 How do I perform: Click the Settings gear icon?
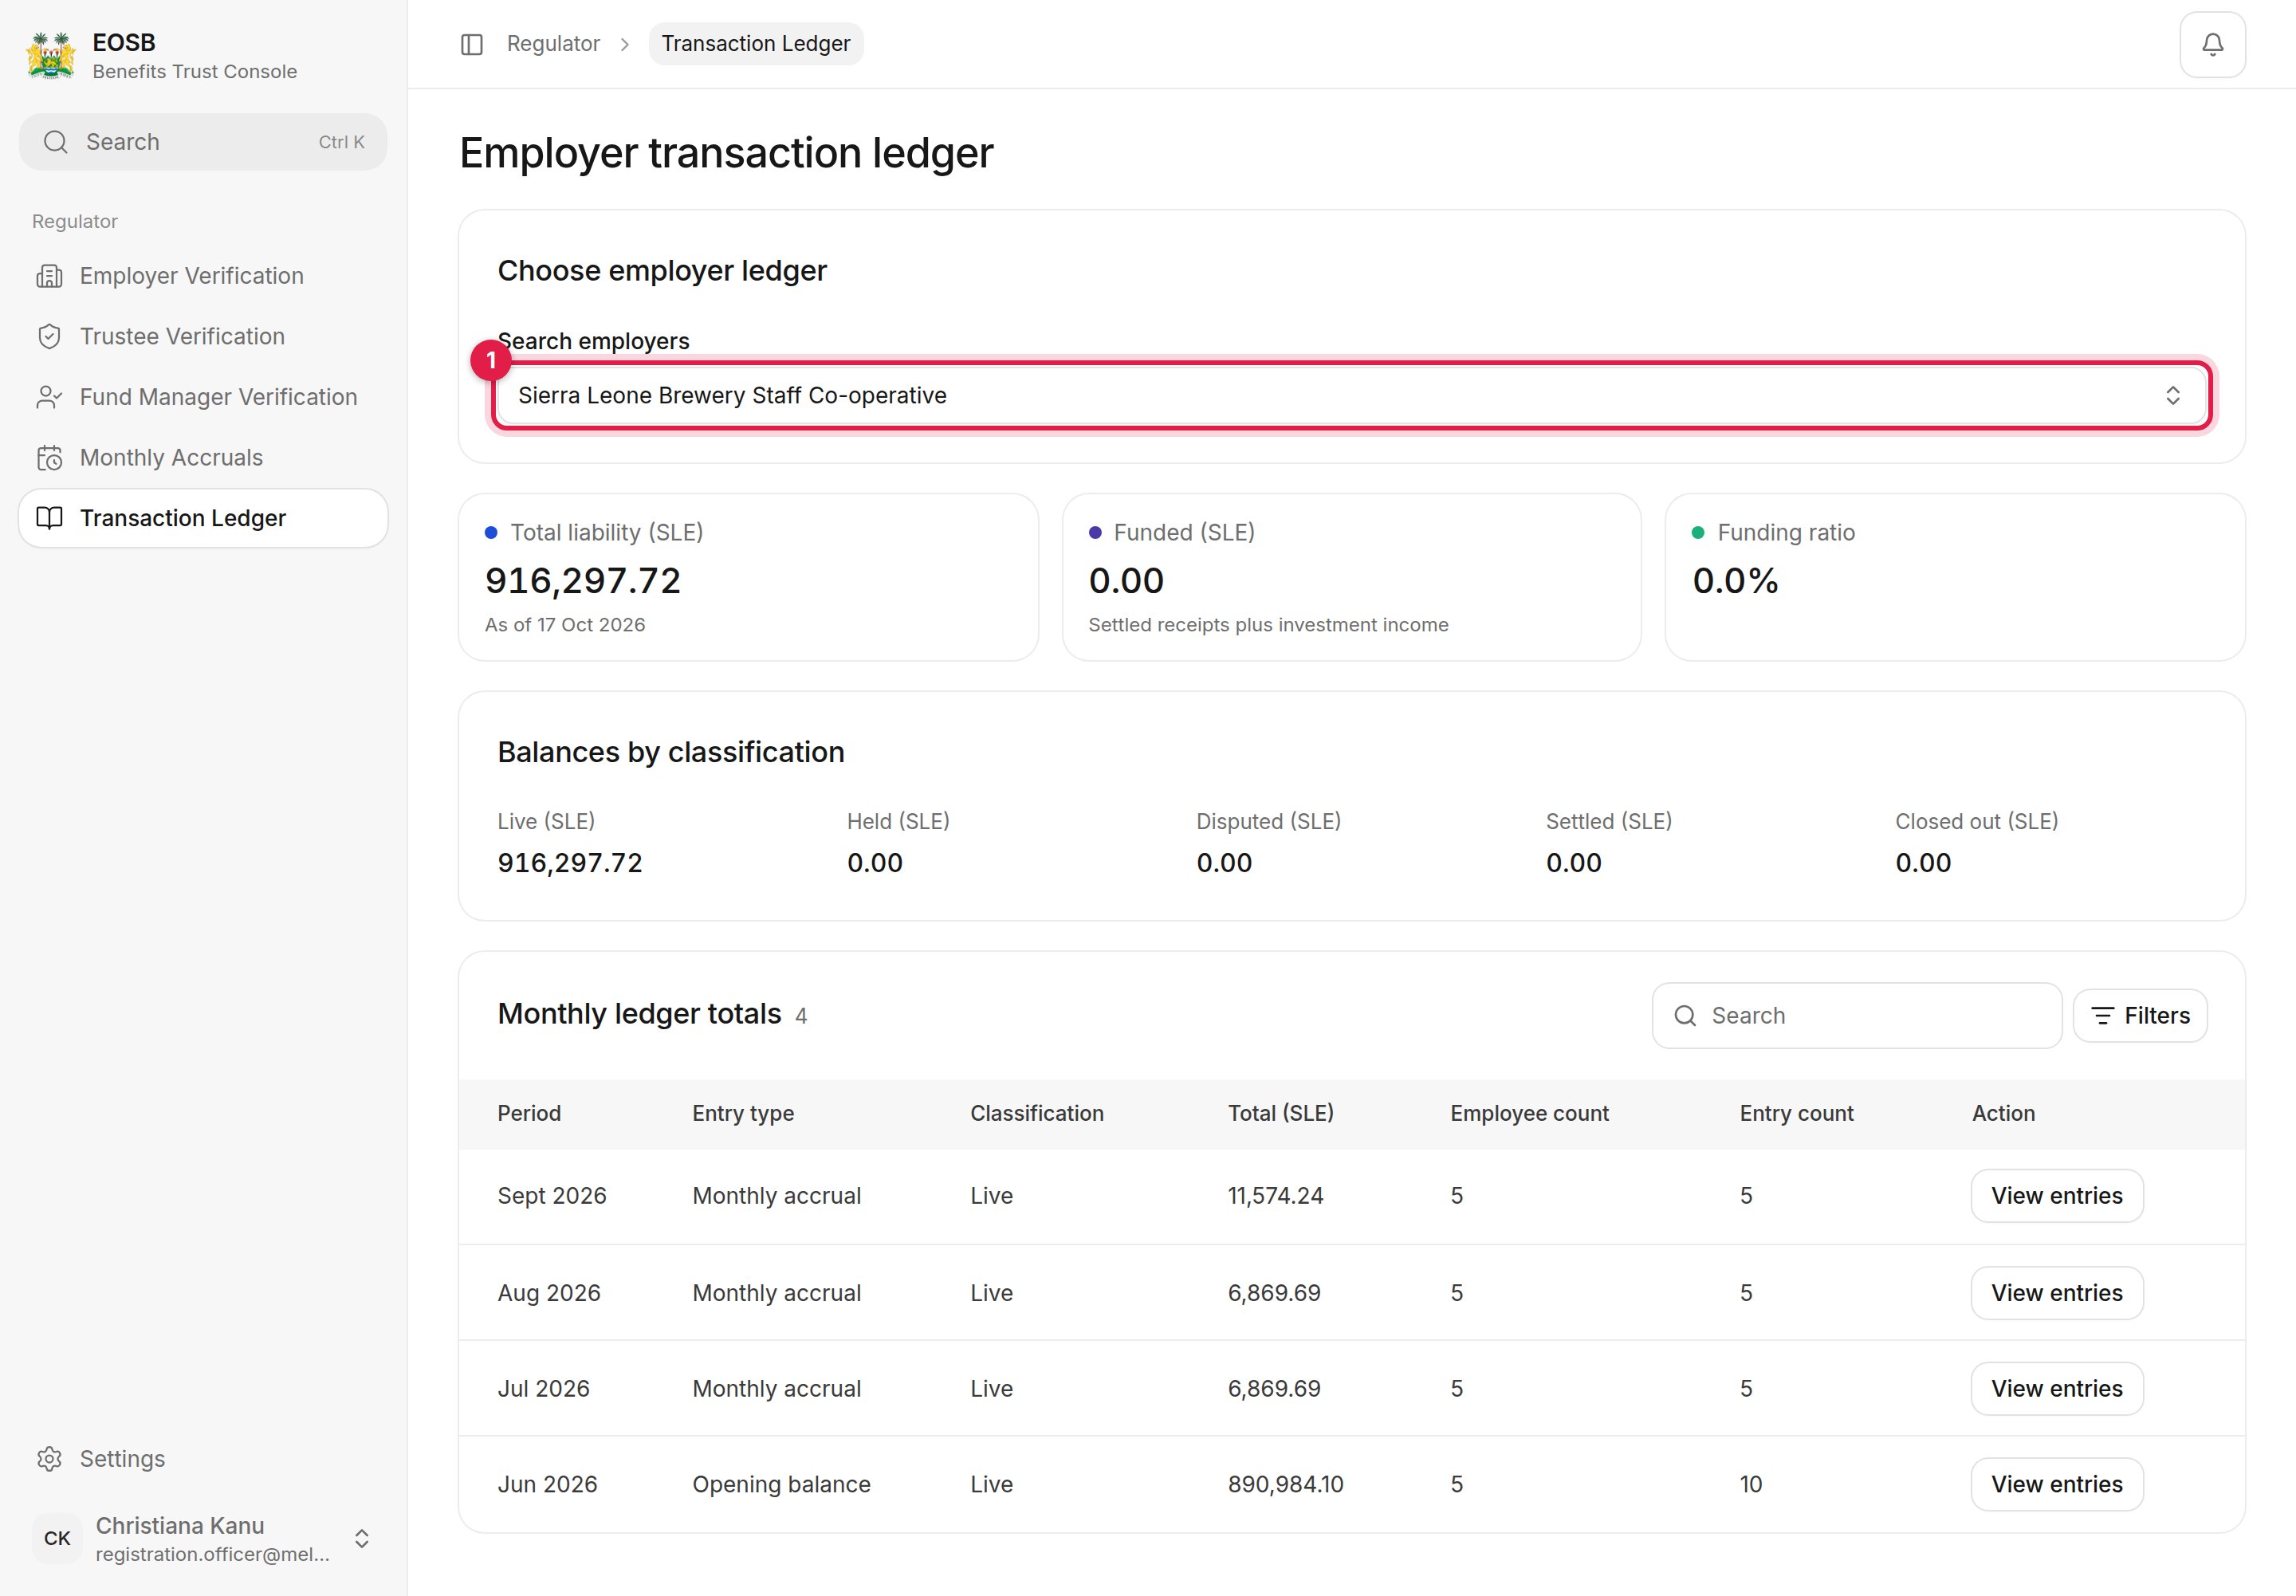(49, 1459)
